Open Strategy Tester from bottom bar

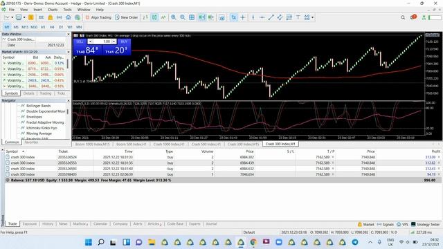pos(425,224)
